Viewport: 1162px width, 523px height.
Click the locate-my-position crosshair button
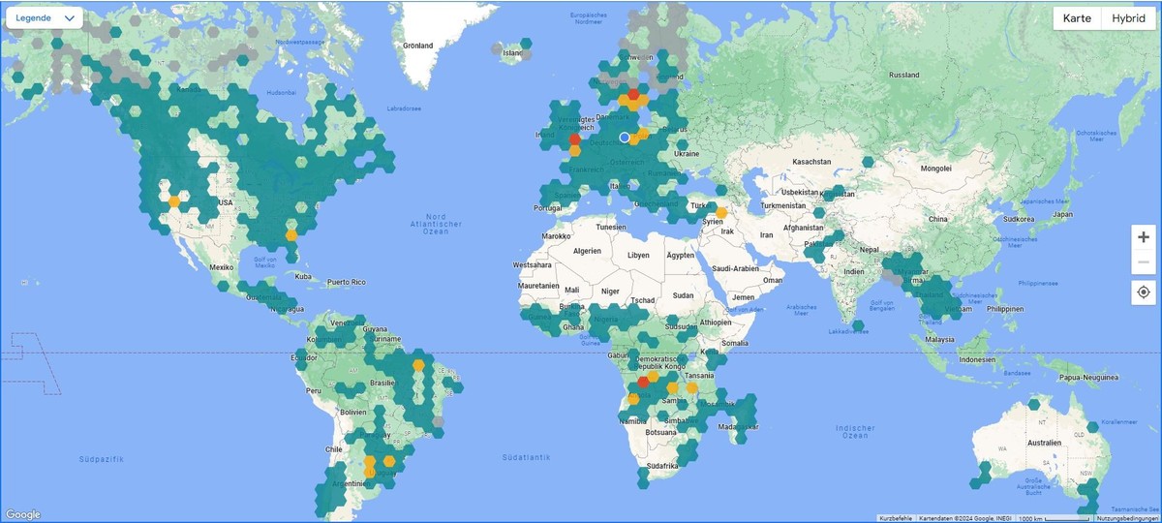pos(1144,292)
